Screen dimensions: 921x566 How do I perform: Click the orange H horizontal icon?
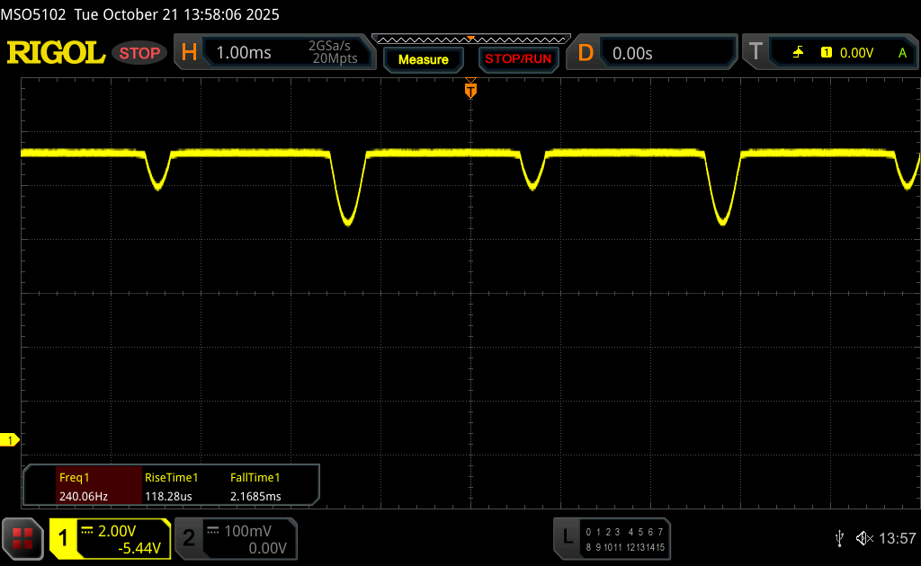pyautogui.click(x=189, y=53)
